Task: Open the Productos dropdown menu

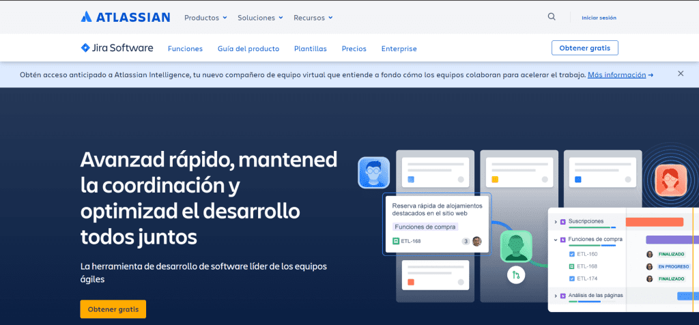Action: (205, 18)
